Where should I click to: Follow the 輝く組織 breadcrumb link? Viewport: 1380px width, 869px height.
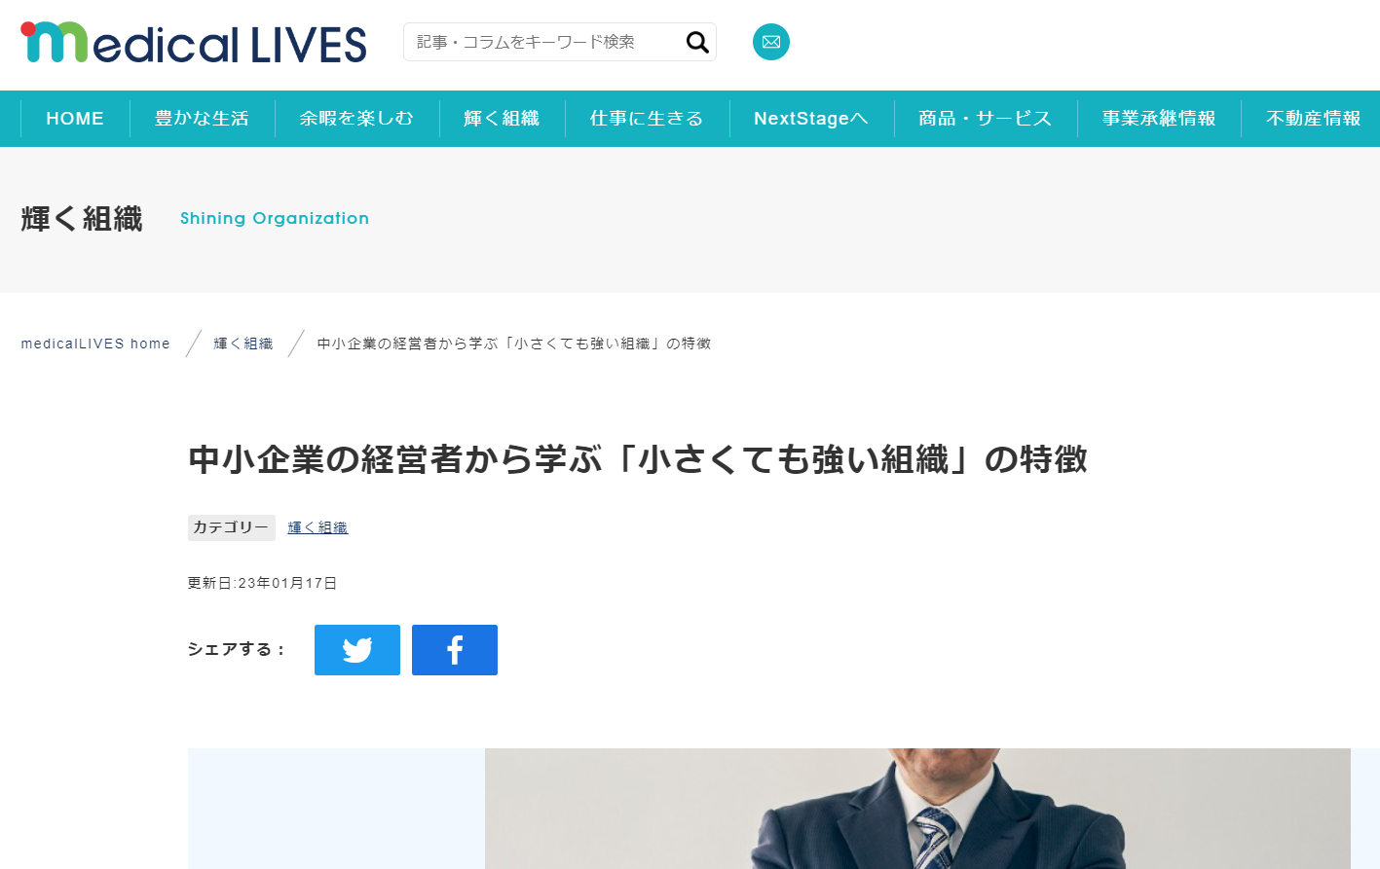tap(243, 344)
